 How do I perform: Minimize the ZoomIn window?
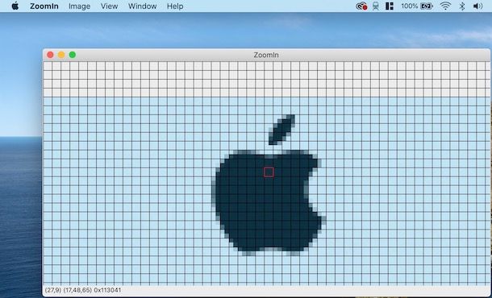pos(61,55)
